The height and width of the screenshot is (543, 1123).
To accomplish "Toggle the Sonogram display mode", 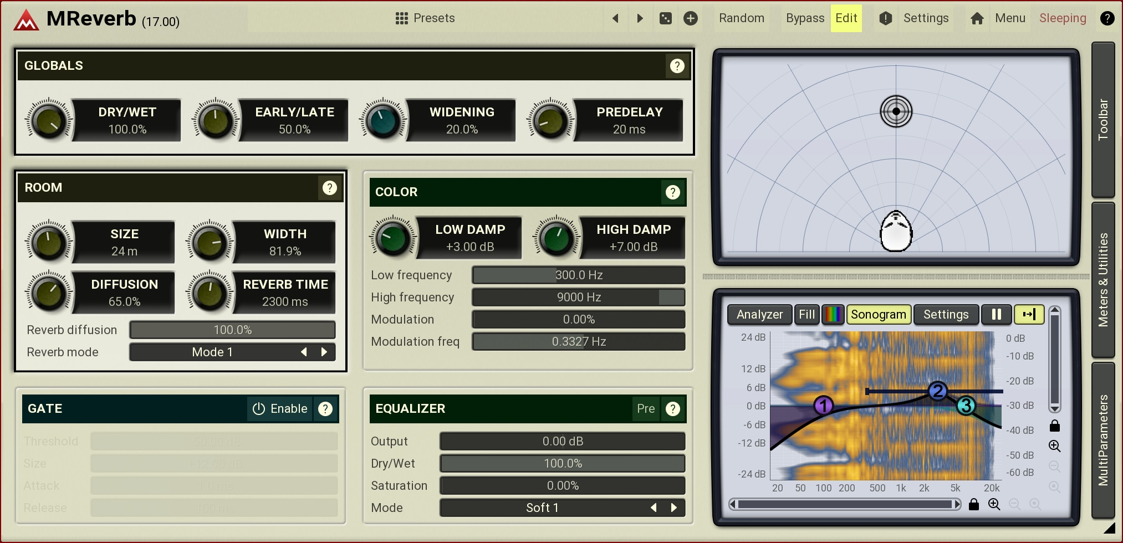I will [x=878, y=315].
